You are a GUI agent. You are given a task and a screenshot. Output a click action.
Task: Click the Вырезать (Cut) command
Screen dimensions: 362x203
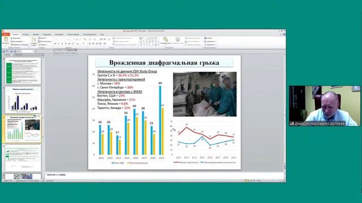click(x=16, y=38)
